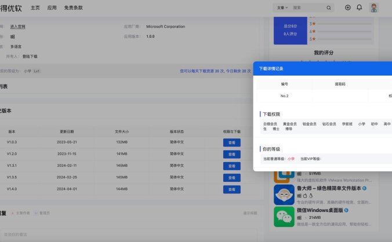Viewport: 392px width, 242px height.
Task: Open the 微信Windows桌面版 title link
Action: click(x=320, y=210)
